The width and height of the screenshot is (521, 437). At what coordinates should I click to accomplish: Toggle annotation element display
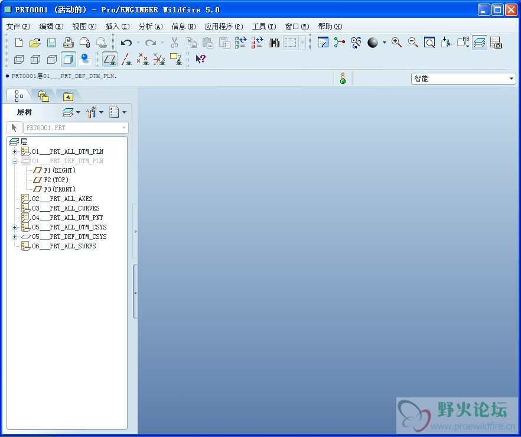176,59
